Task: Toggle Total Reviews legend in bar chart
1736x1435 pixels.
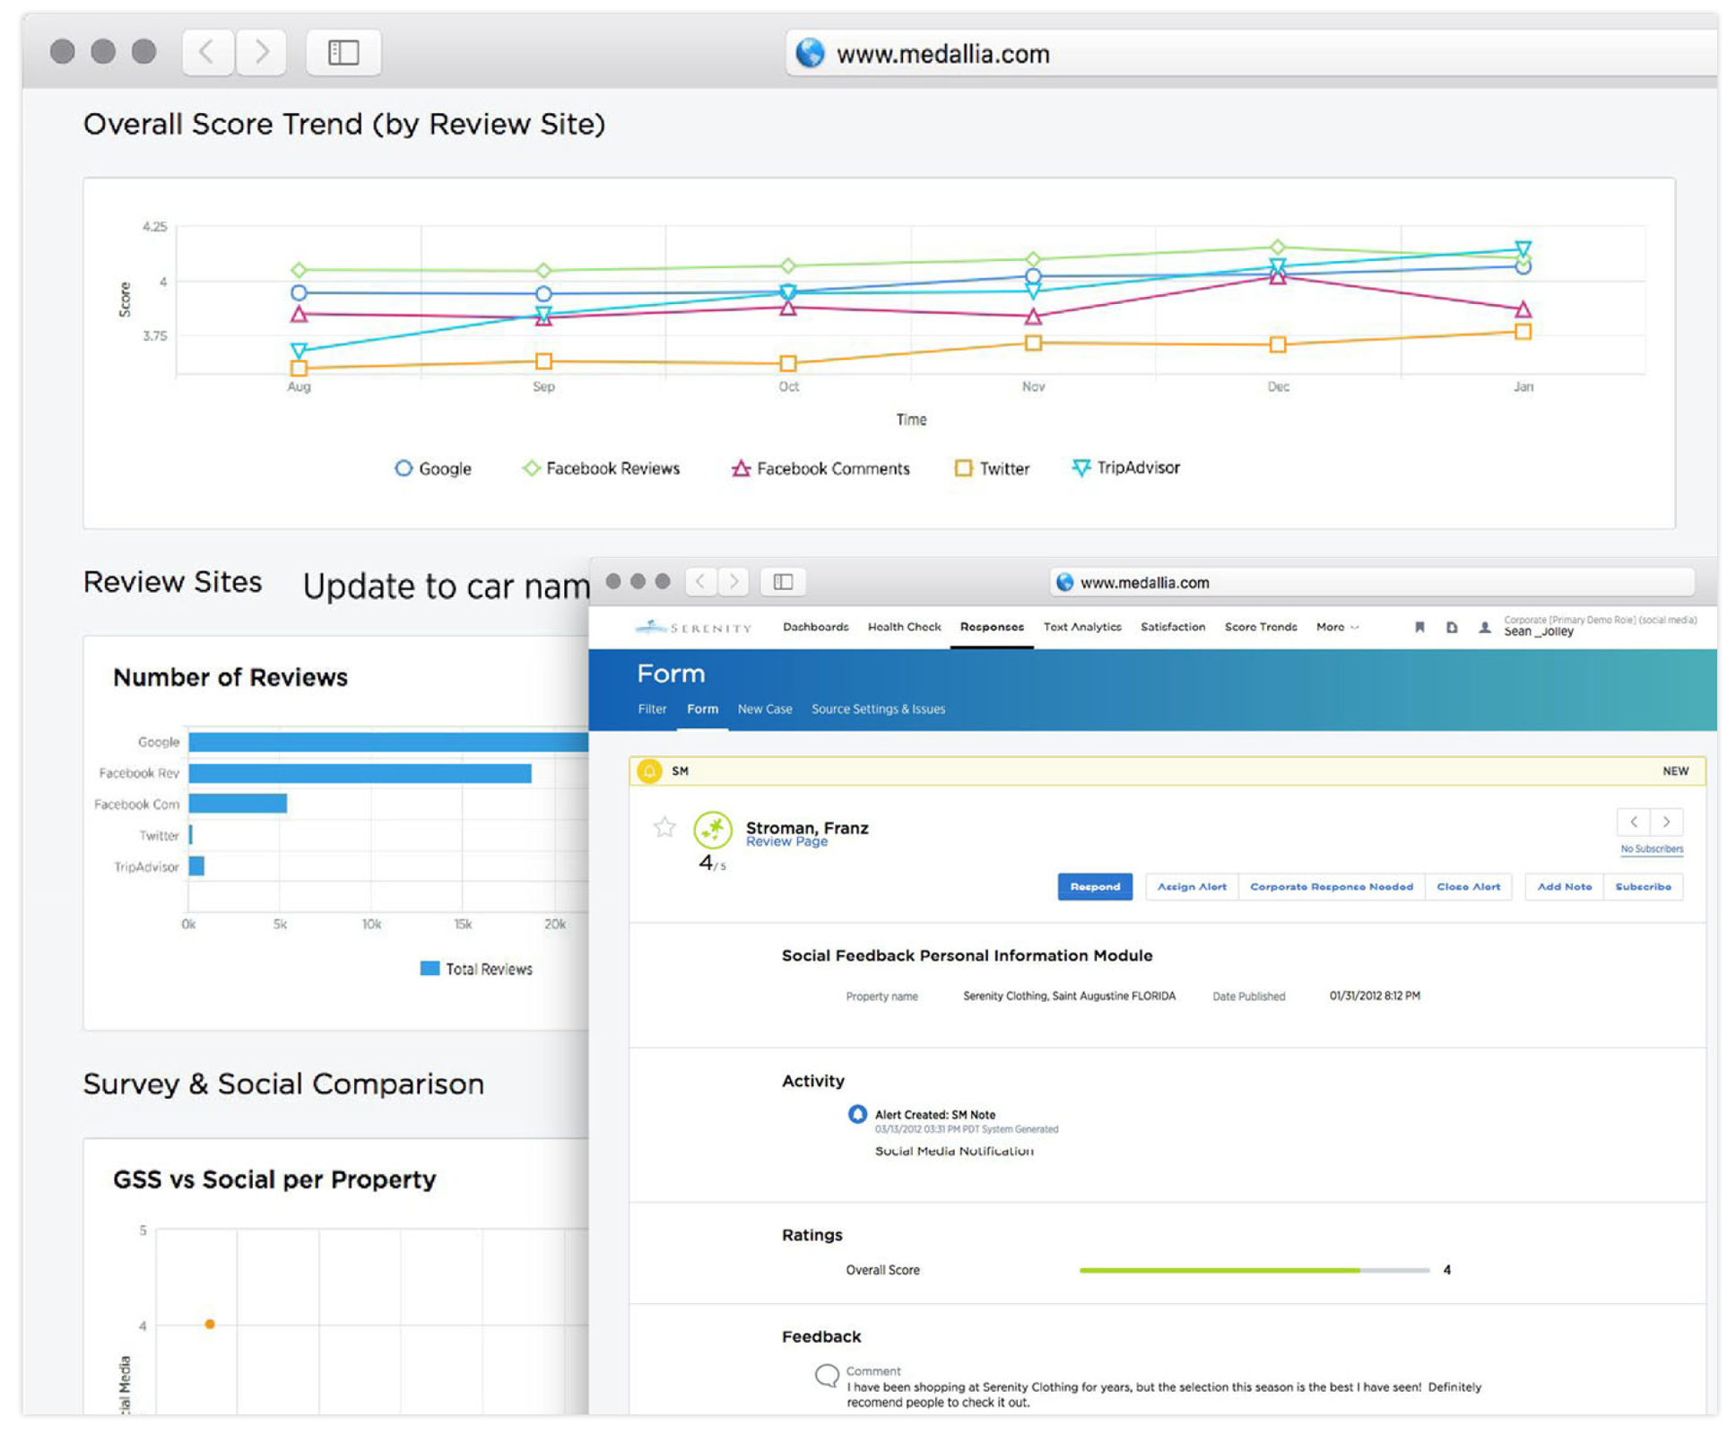Action: pos(476,969)
